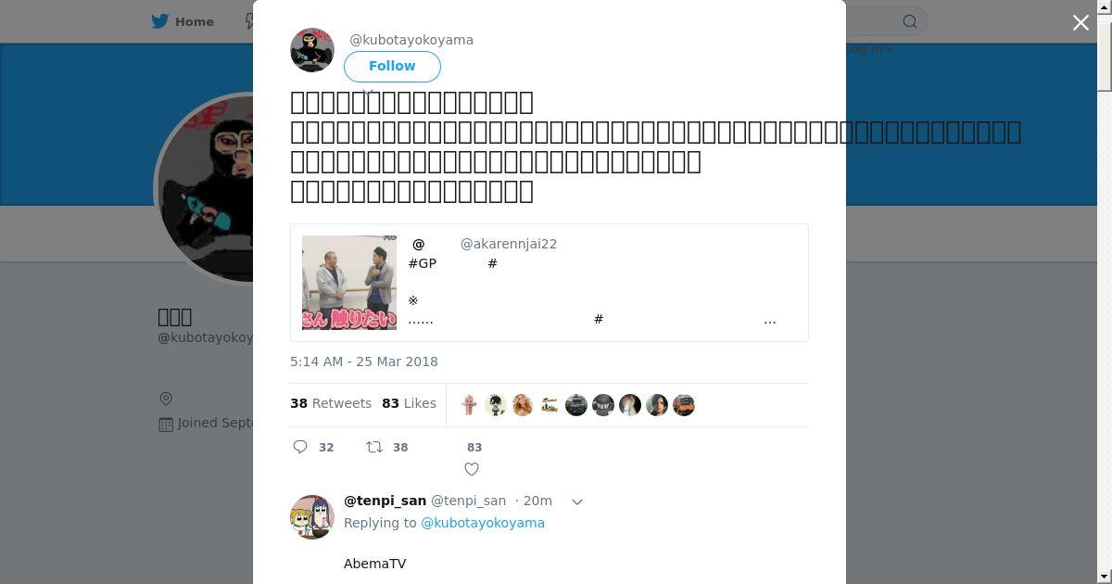Viewport: 1112px width, 584px height.
Task: Click the search magnifier icon
Action: pos(910,21)
